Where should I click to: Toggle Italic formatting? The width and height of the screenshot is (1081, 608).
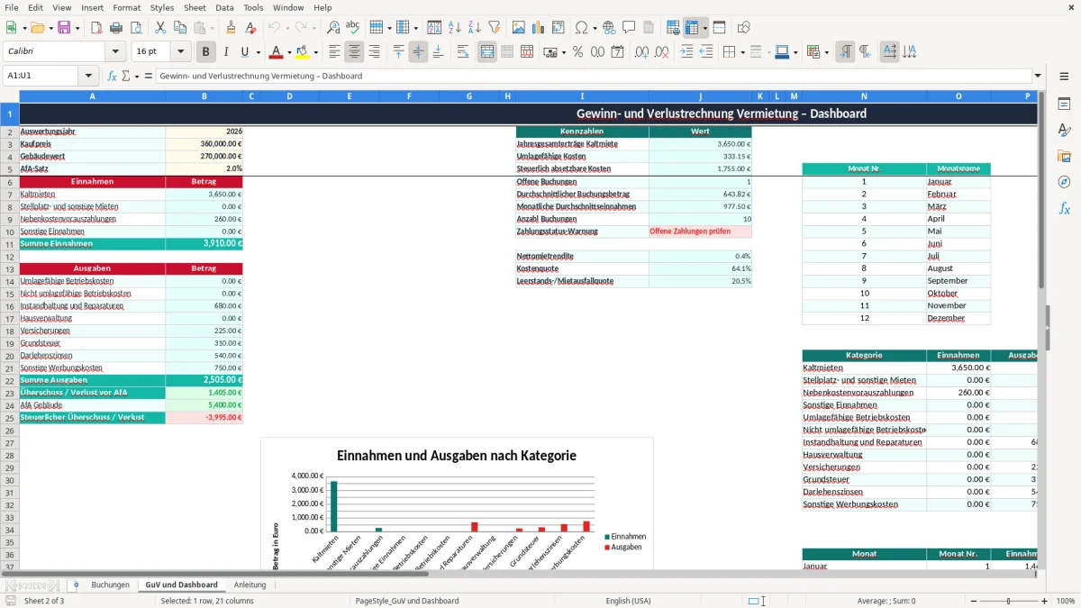pos(225,52)
